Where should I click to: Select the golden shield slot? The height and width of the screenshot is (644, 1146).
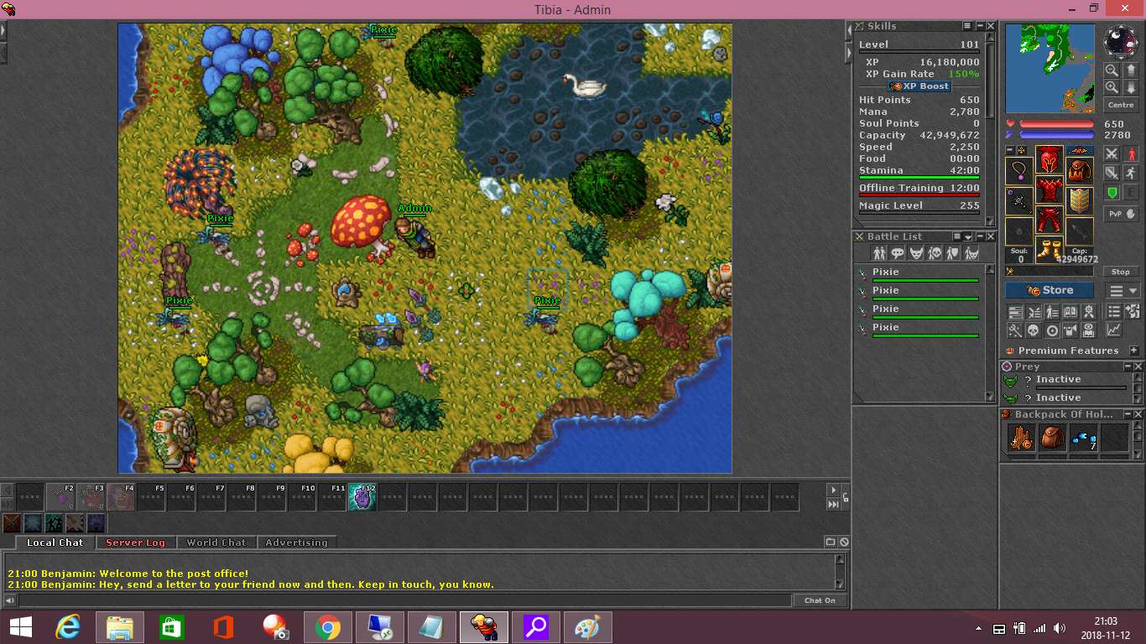point(1080,200)
